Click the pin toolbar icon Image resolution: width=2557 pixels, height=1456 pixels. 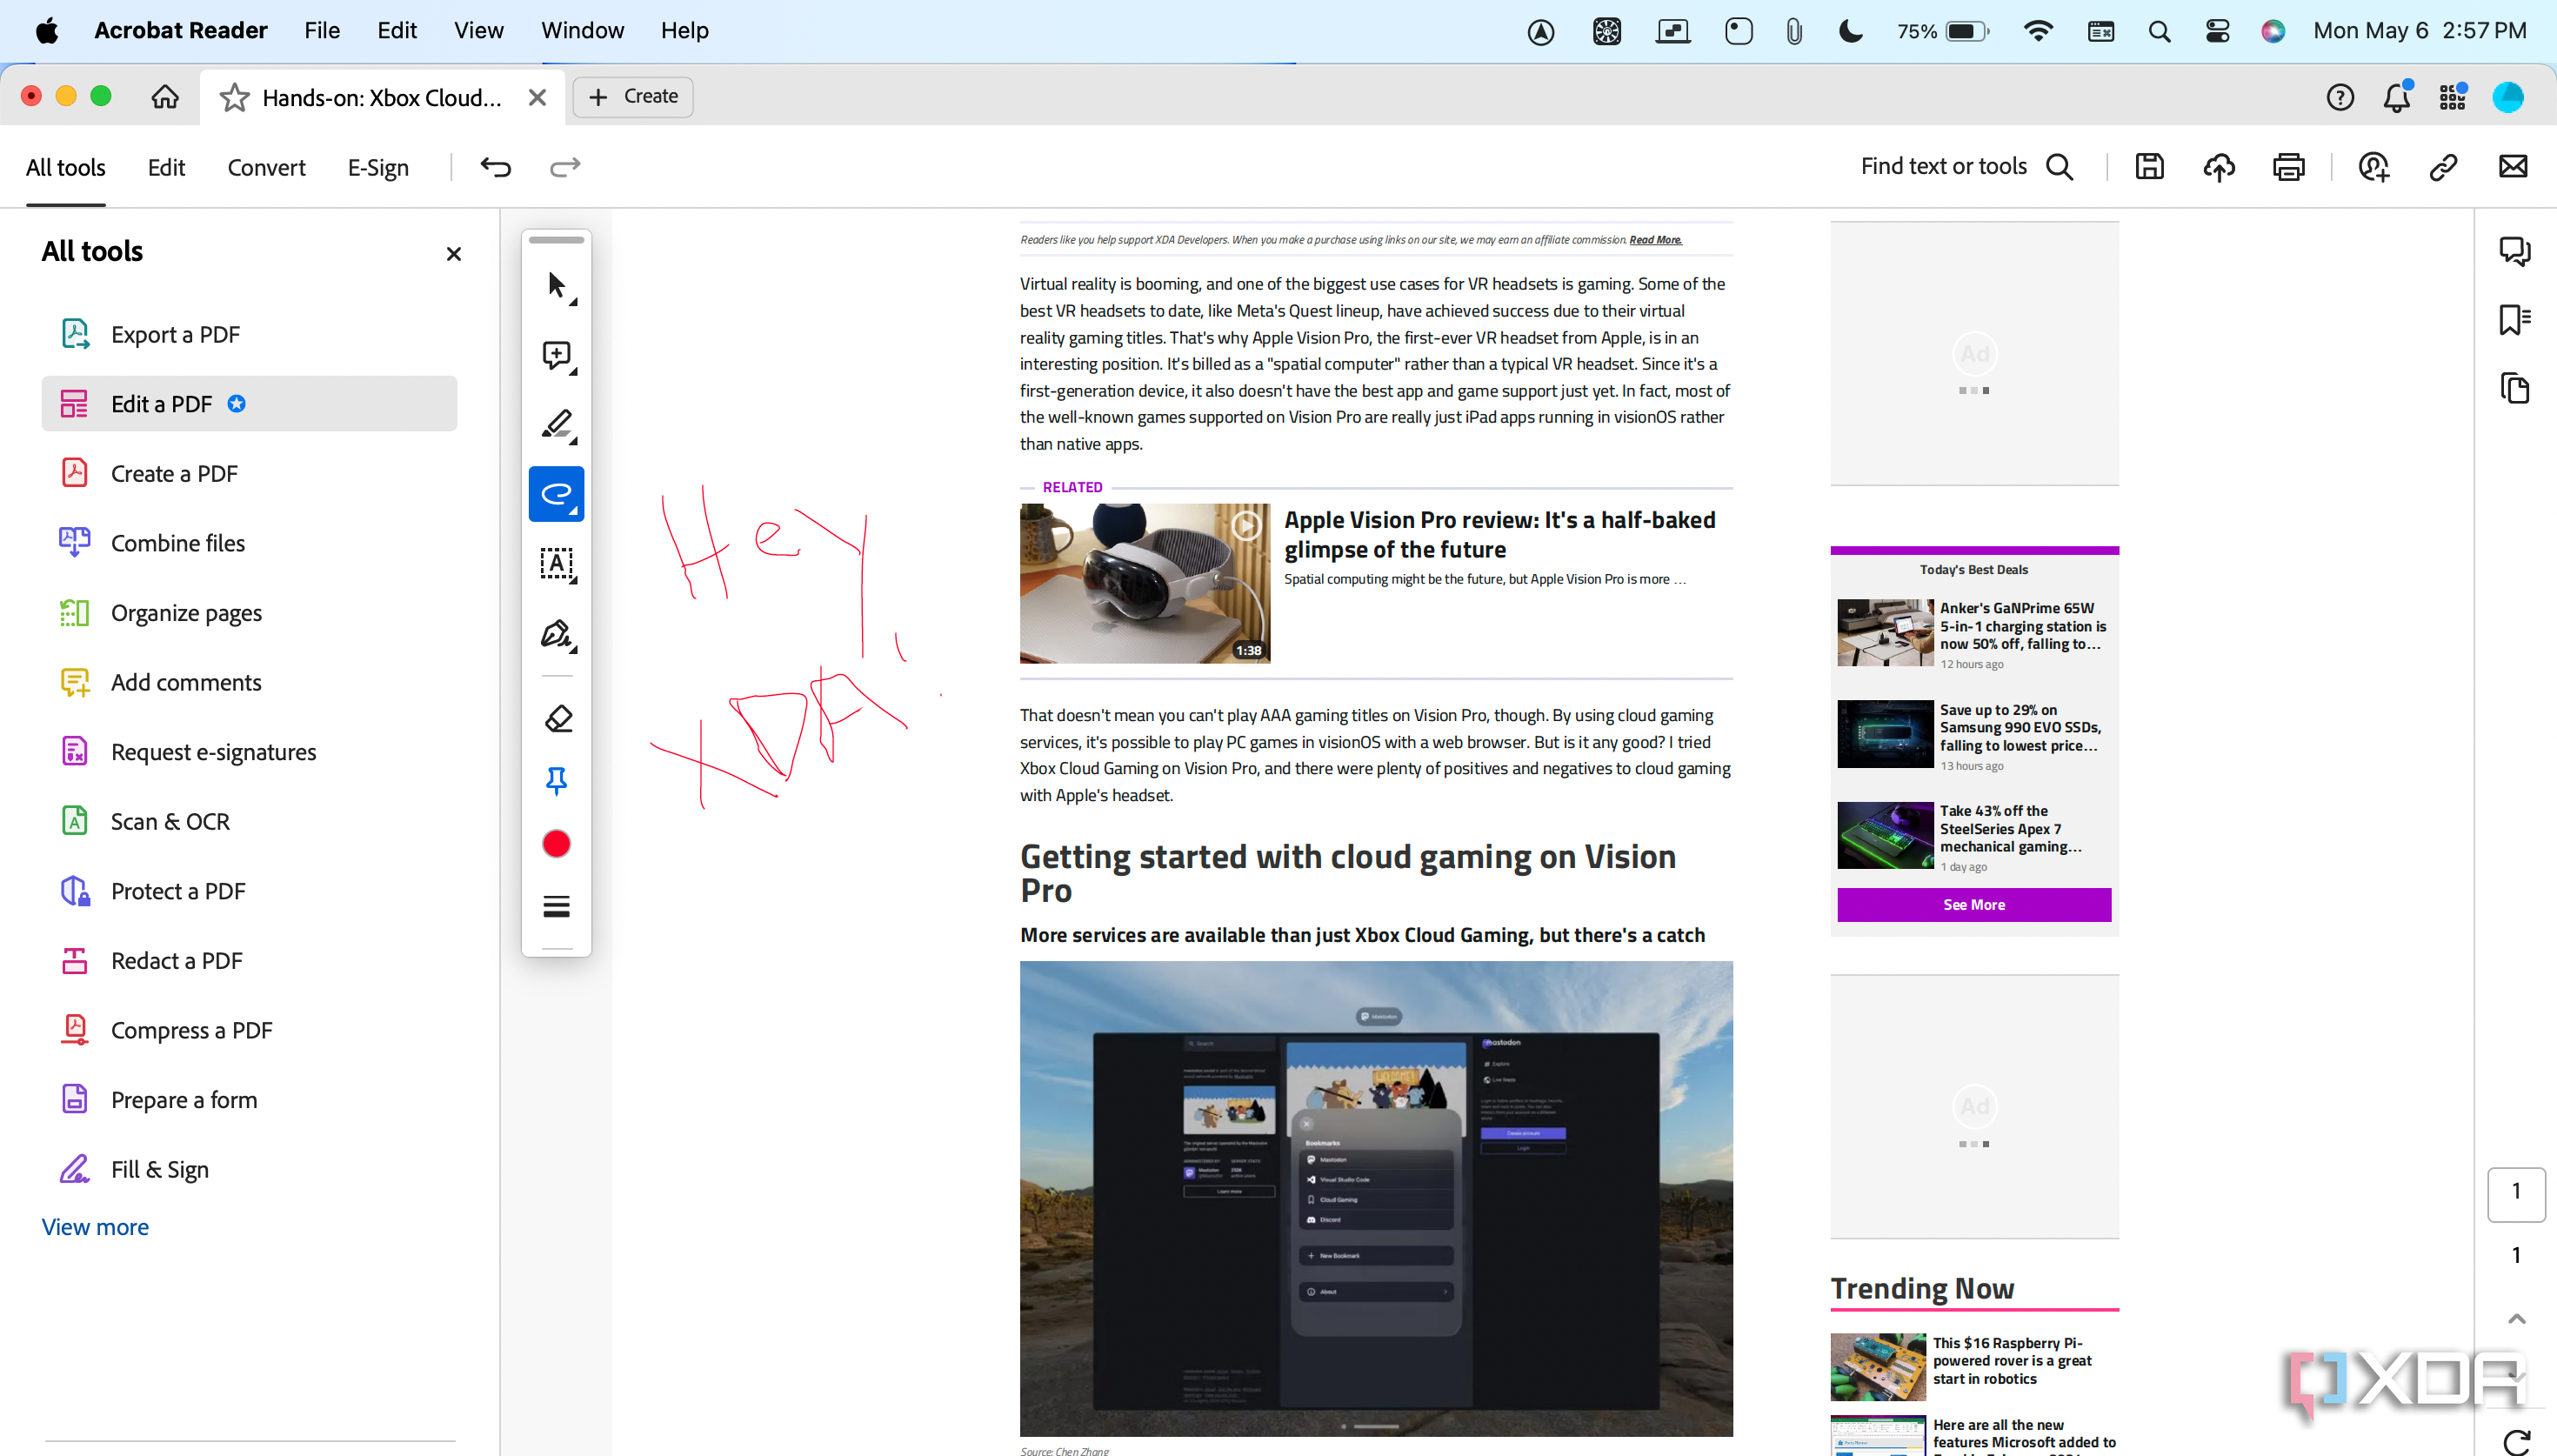[557, 781]
